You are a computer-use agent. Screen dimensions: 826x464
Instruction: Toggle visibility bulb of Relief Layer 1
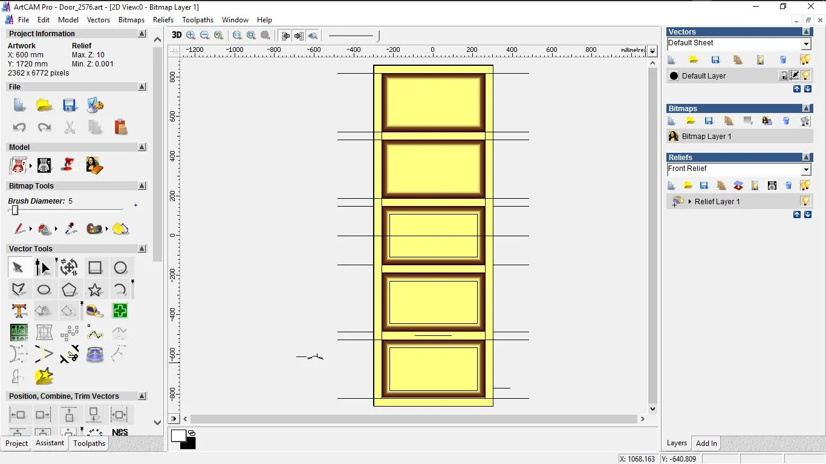(805, 201)
